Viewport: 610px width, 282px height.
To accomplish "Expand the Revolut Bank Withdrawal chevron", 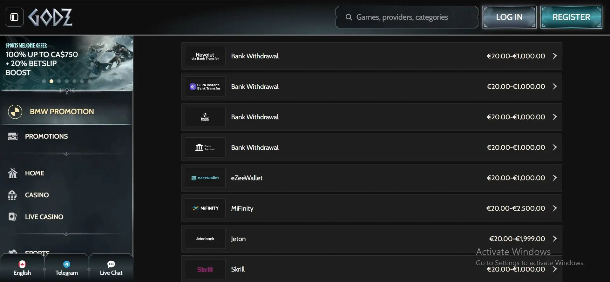I will [x=555, y=56].
